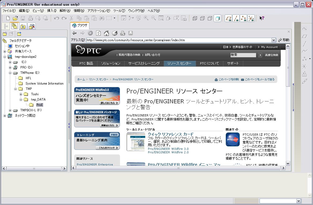Go to the browser home page
This screenshot has height=205, width=313.
tap(106, 33)
